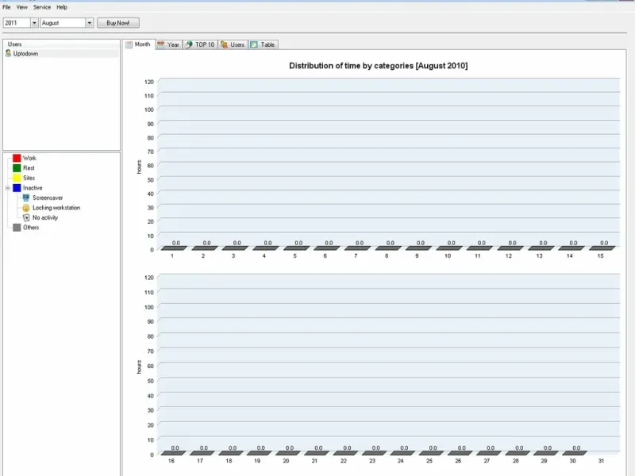This screenshot has width=635, height=476.
Task: Select the Sites category
Action: tap(29, 178)
